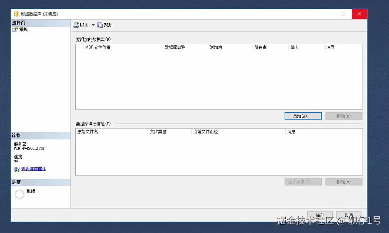Screen dimensions: 389x233
Task: Click the 所有者 column header
Action: click(x=270, y=47)
